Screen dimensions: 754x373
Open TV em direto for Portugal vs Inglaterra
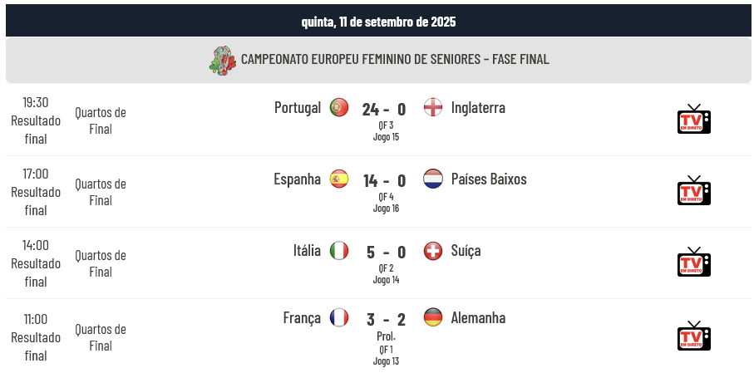[693, 119]
